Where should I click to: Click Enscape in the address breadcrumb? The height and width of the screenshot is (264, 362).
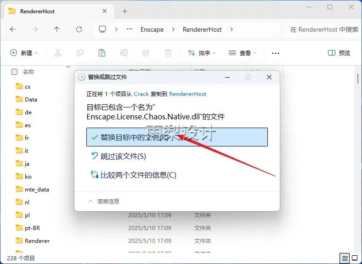pos(152,29)
